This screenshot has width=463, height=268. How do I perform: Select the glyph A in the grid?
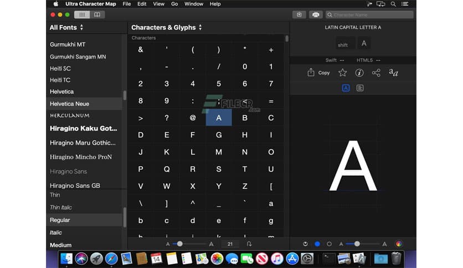point(219,118)
